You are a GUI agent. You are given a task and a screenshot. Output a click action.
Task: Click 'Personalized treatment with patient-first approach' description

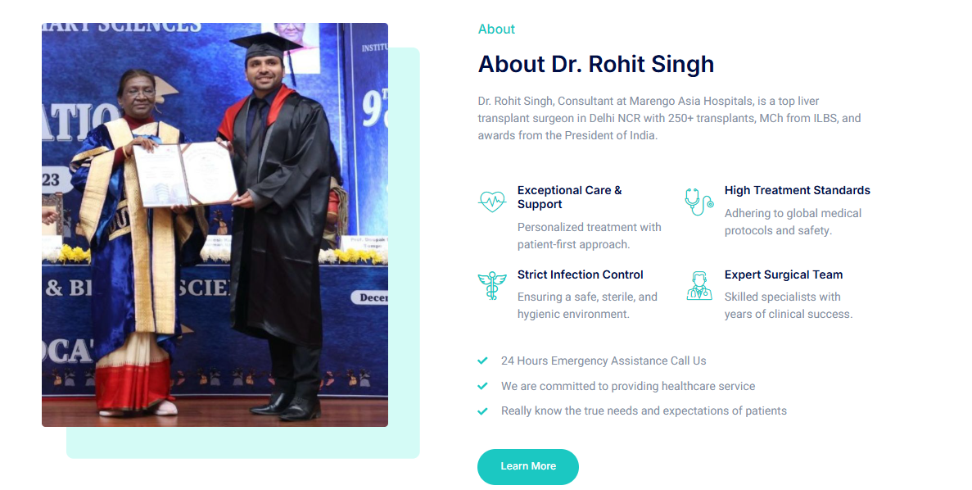click(589, 236)
